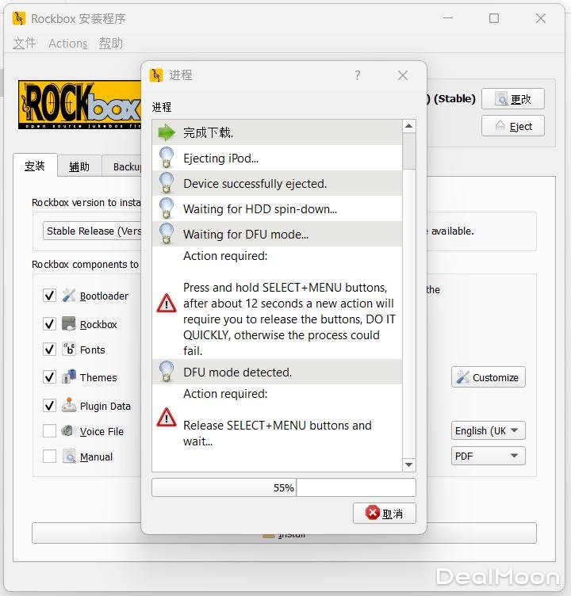Expand the PDF format dropdown
The height and width of the screenshot is (596, 571).
point(488,457)
